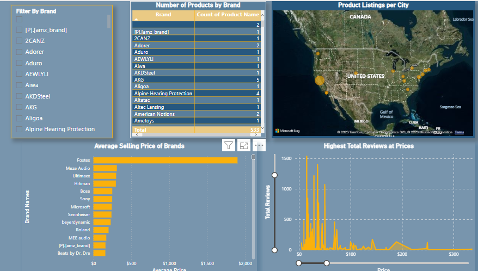Select the Alpine Hearing Protection table row
This screenshot has width=478, height=271.
pyautogui.click(x=163, y=94)
